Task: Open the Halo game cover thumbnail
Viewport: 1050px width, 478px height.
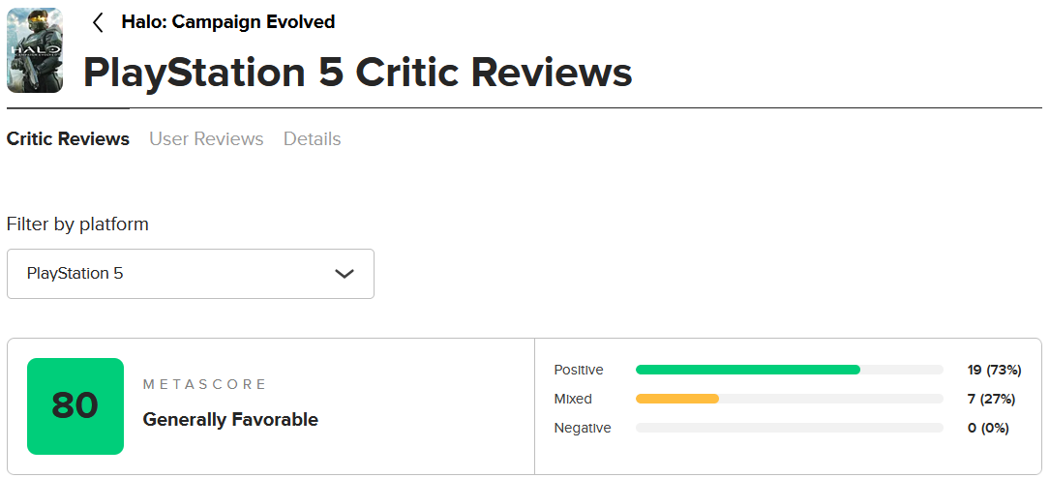Action: pos(35,50)
